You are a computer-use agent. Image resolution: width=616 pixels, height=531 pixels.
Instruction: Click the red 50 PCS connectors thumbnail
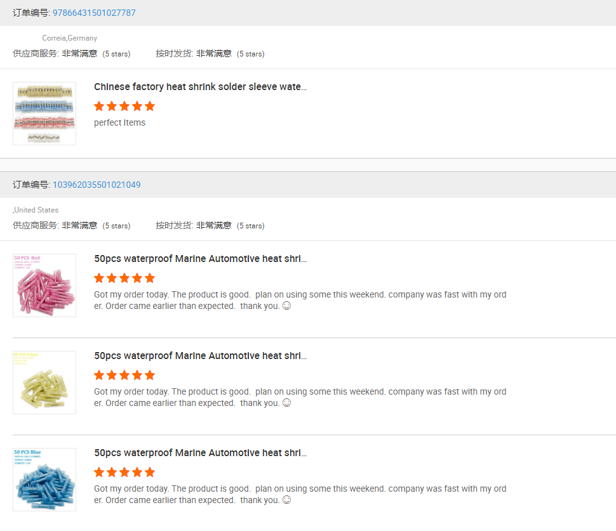coord(44,285)
